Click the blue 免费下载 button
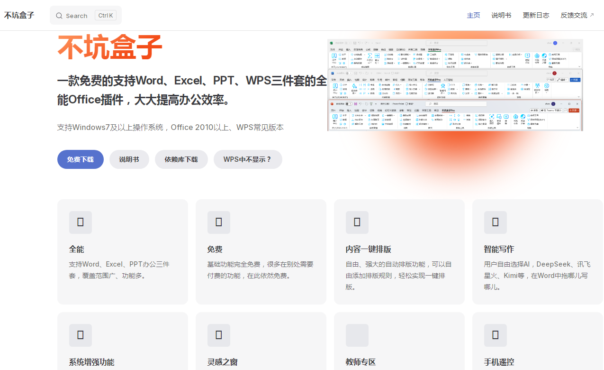This screenshot has height=370, width=604. pos(80,159)
